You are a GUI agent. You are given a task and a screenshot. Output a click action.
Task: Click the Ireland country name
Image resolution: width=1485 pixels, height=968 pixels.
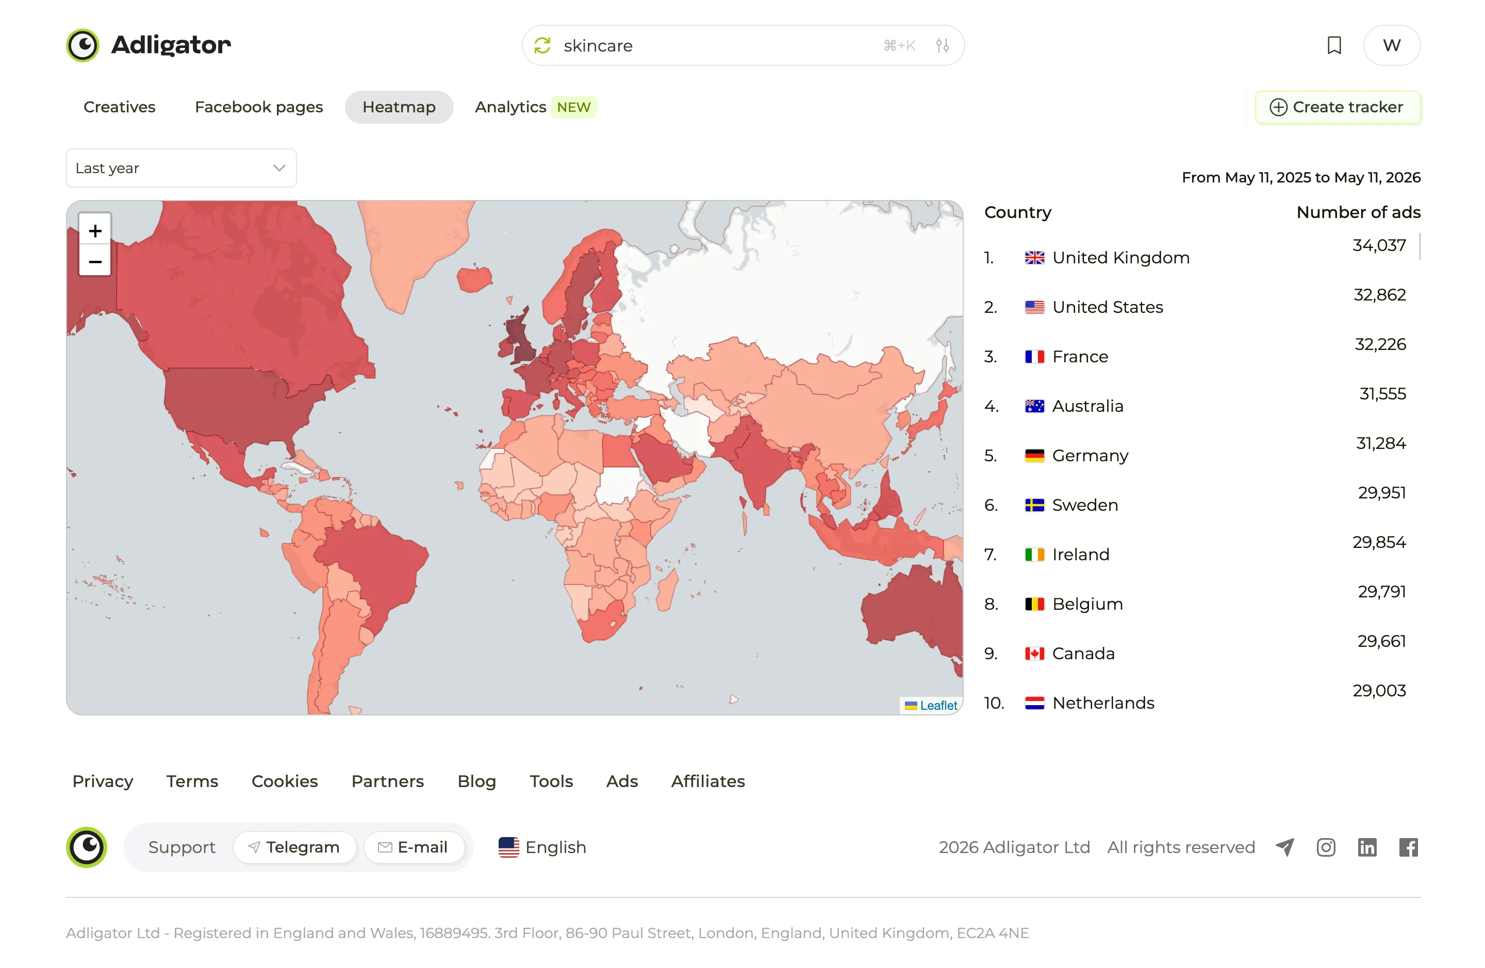pos(1081,555)
